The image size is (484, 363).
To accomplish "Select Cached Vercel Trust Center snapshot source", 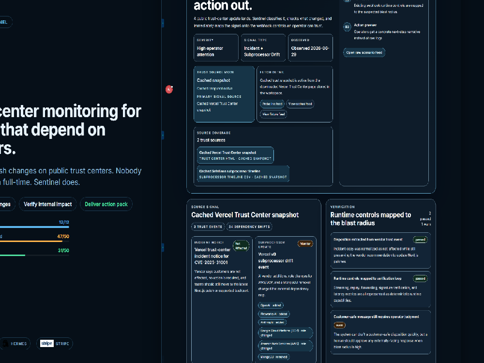I will pos(235,155).
